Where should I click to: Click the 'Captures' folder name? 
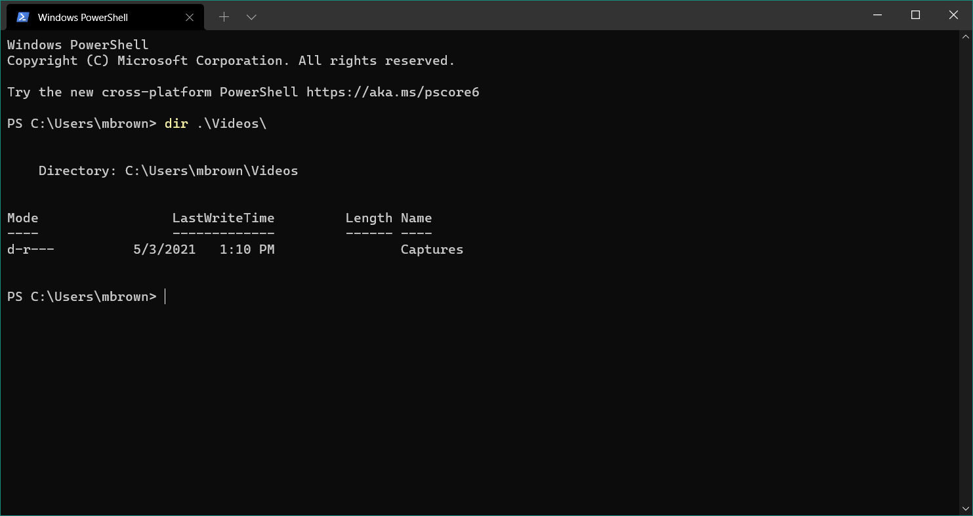[432, 250]
